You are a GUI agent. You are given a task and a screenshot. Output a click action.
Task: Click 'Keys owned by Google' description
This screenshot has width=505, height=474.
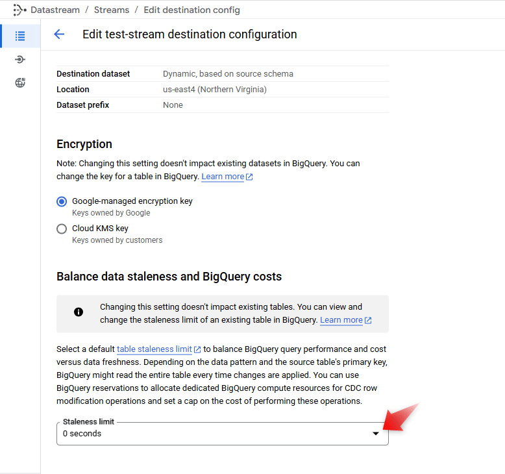tap(111, 213)
